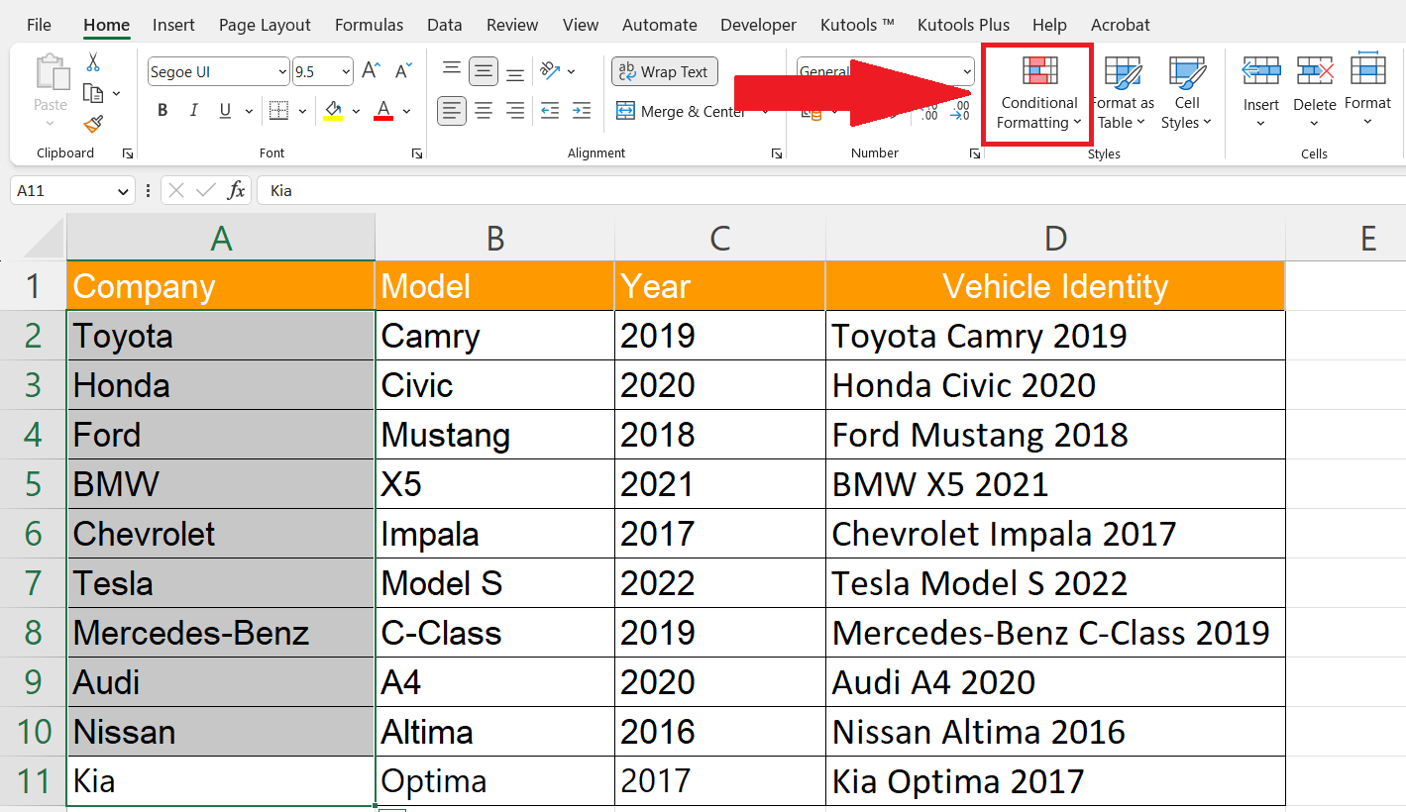Toggle italic formatting

click(x=194, y=110)
